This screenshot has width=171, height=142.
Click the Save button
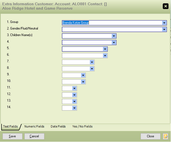coord(12,136)
